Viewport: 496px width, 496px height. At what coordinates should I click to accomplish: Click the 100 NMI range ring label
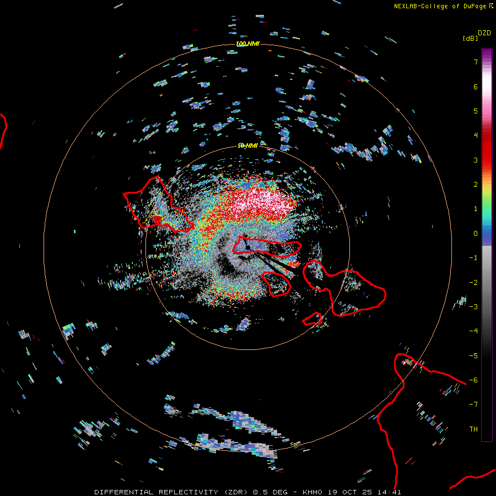click(x=247, y=44)
